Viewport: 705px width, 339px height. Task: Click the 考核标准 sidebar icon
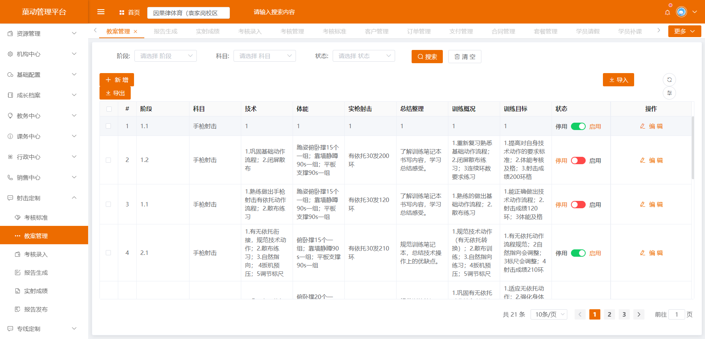coord(18,217)
